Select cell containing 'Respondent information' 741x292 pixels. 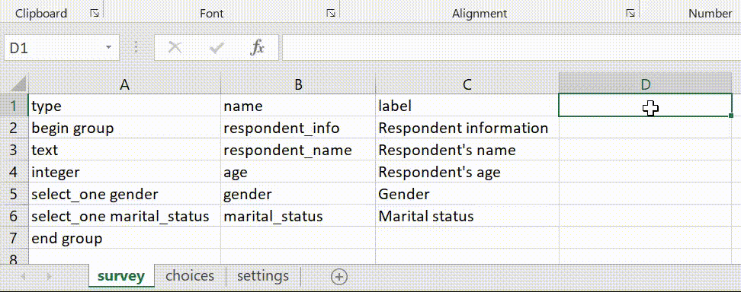click(467, 127)
